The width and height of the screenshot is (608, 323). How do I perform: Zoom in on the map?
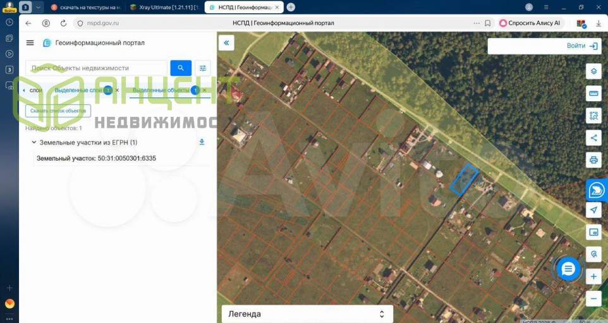point(593,277)
